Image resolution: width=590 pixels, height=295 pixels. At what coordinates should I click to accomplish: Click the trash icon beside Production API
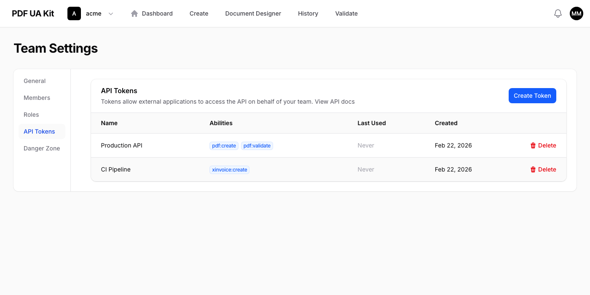click(x=533, y=145)
